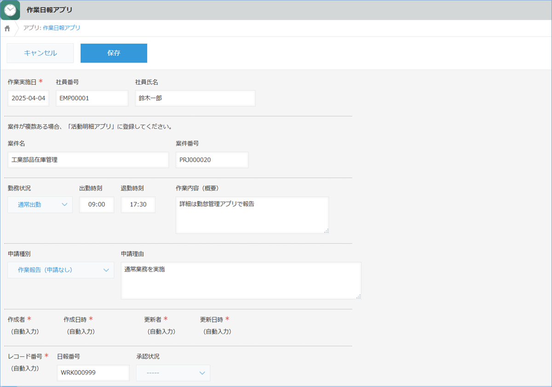Image resolution: width=552 pixels, height=387 pixels.
Task: Go to the home icon in breadcrumb
Action: 7,28
